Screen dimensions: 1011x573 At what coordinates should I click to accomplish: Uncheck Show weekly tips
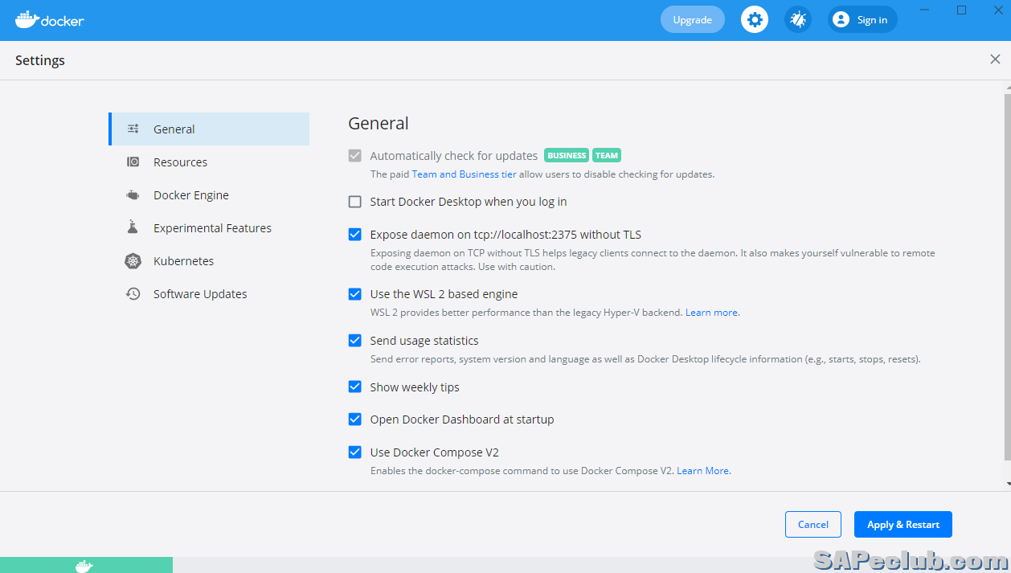point(354,387)
